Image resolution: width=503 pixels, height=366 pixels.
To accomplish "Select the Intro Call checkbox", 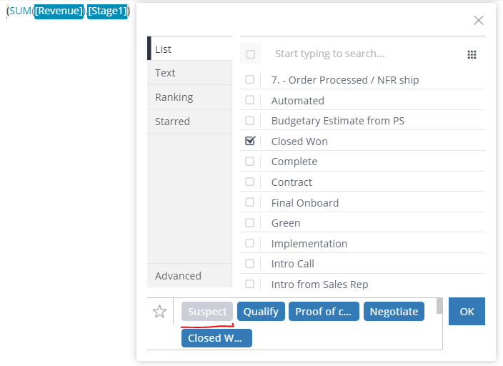I will (249, 264).
